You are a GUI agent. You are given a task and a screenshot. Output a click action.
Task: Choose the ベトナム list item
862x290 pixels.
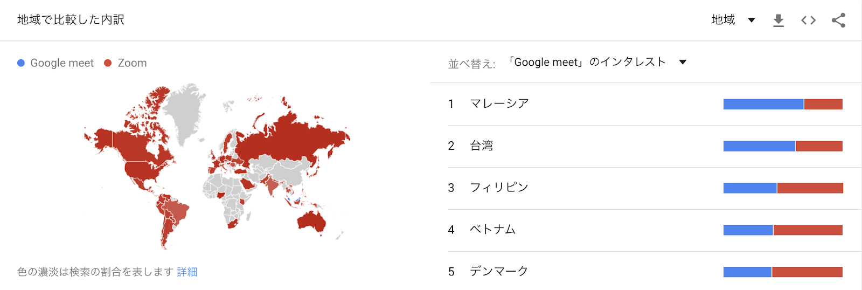click(x=655, y=230)
